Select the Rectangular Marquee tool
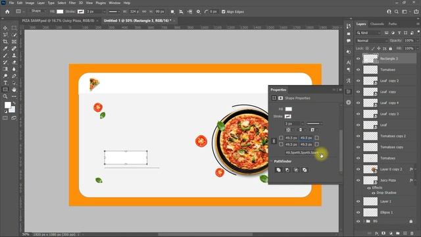 coord(14,28)
